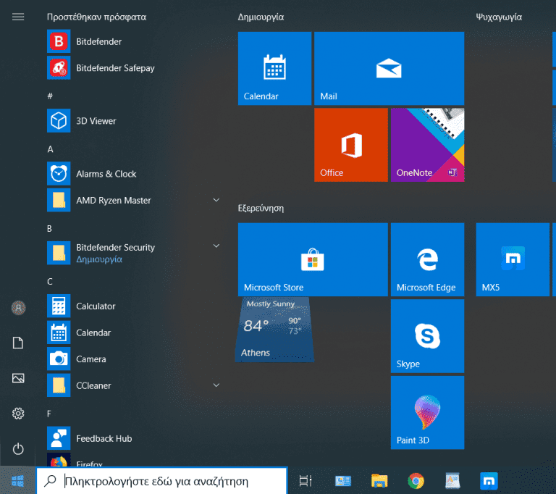
Task: Click the letter F section header
Action: coord(49,414)
